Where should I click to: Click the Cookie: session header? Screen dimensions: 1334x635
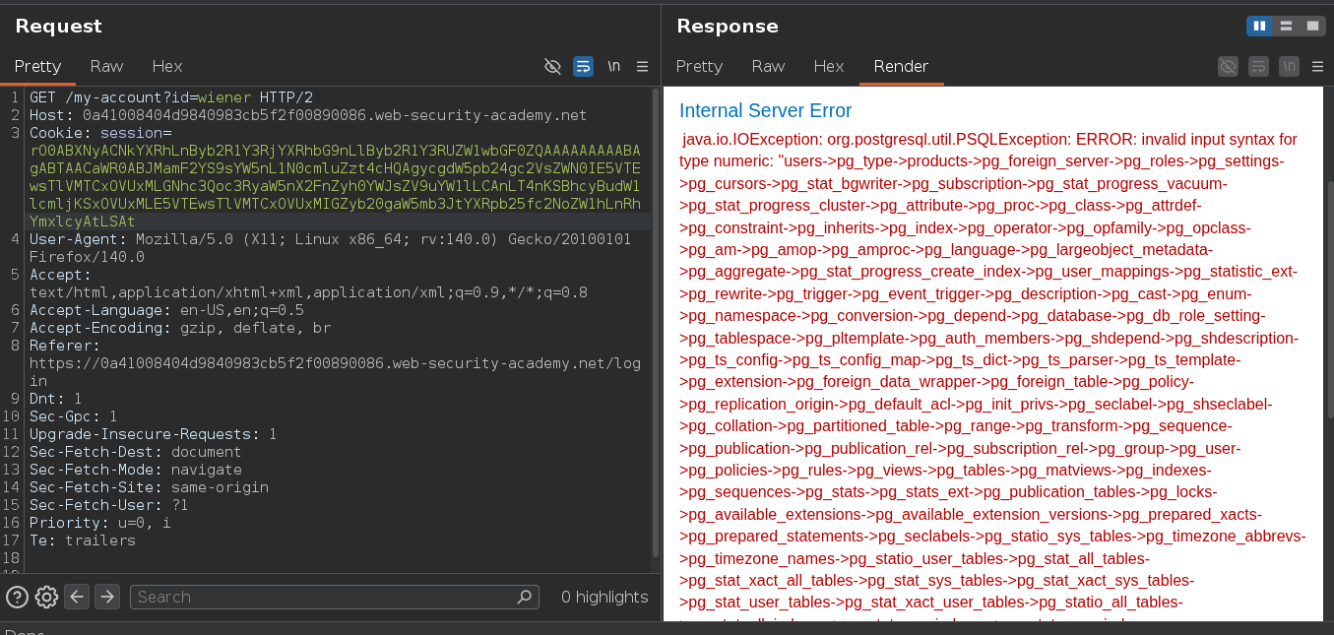pos(100,133)
